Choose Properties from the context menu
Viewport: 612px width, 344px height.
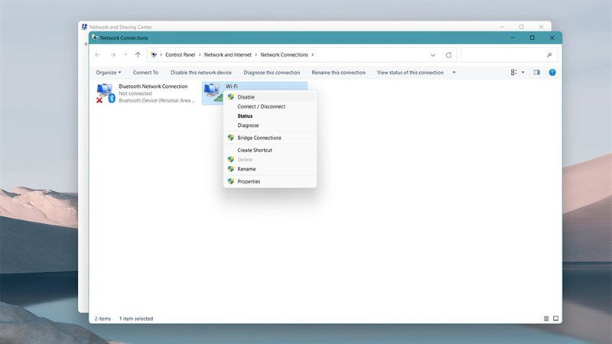249,182
